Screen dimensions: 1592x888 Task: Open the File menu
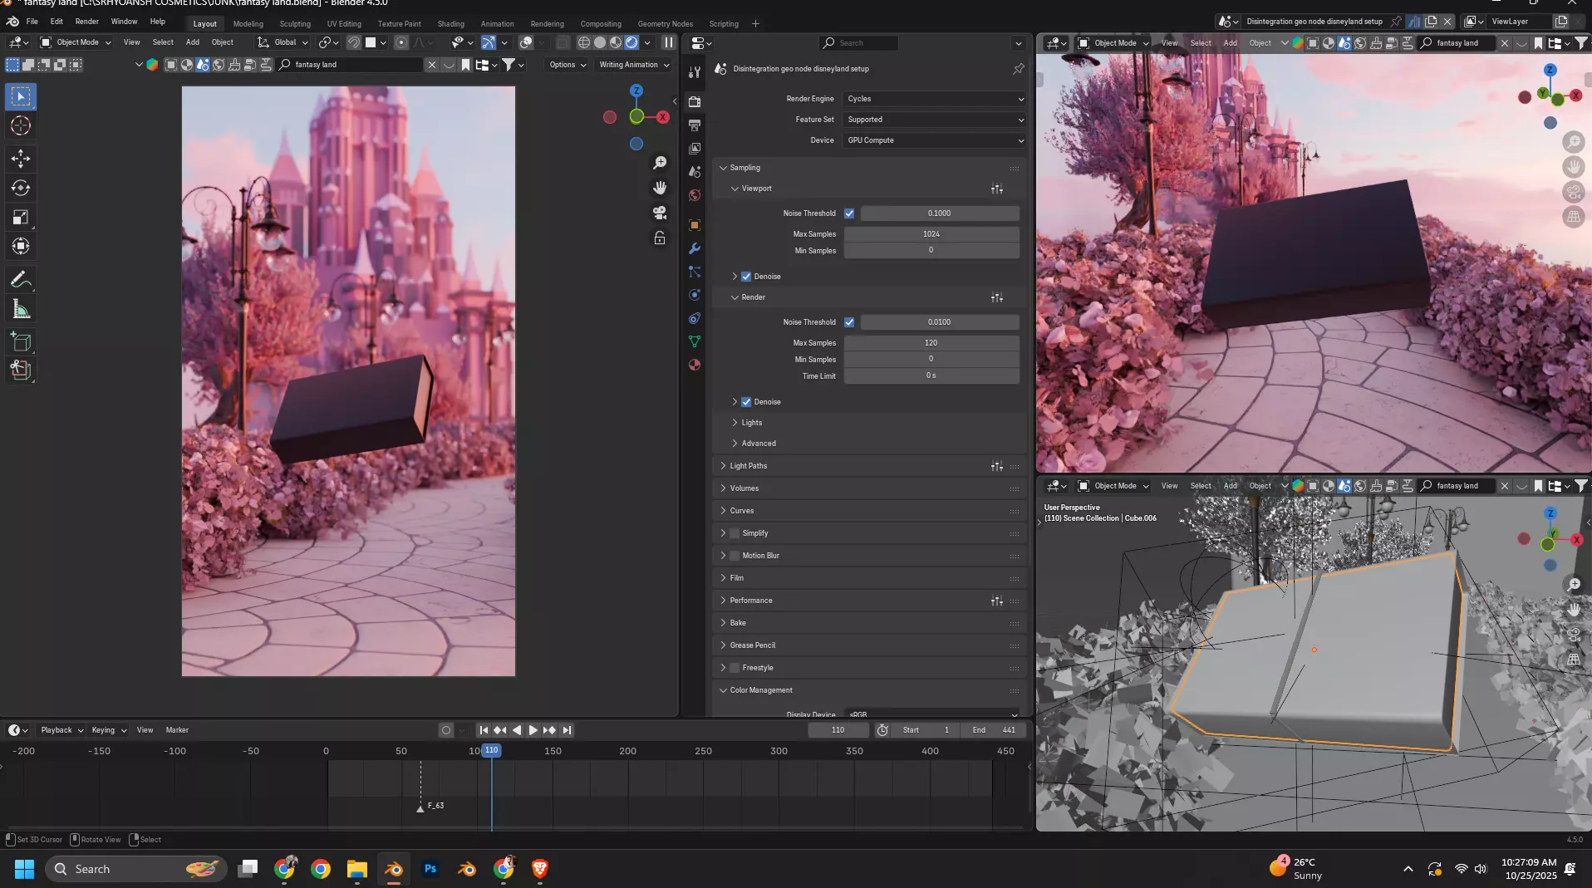coord(32,22)
